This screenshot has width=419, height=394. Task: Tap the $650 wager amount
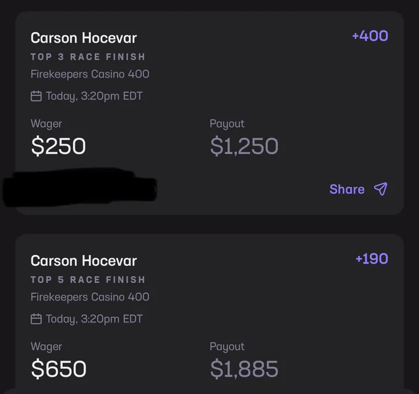coord(59,369)
